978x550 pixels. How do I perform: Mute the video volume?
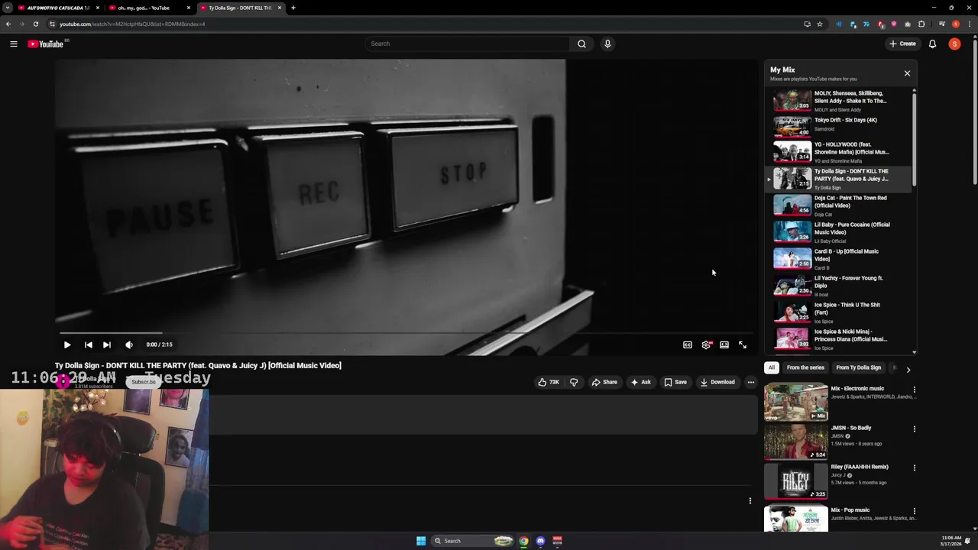click(128, 345)
